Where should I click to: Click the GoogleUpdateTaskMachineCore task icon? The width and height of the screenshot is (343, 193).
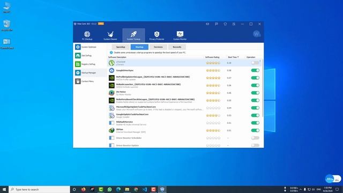(111, 115)
